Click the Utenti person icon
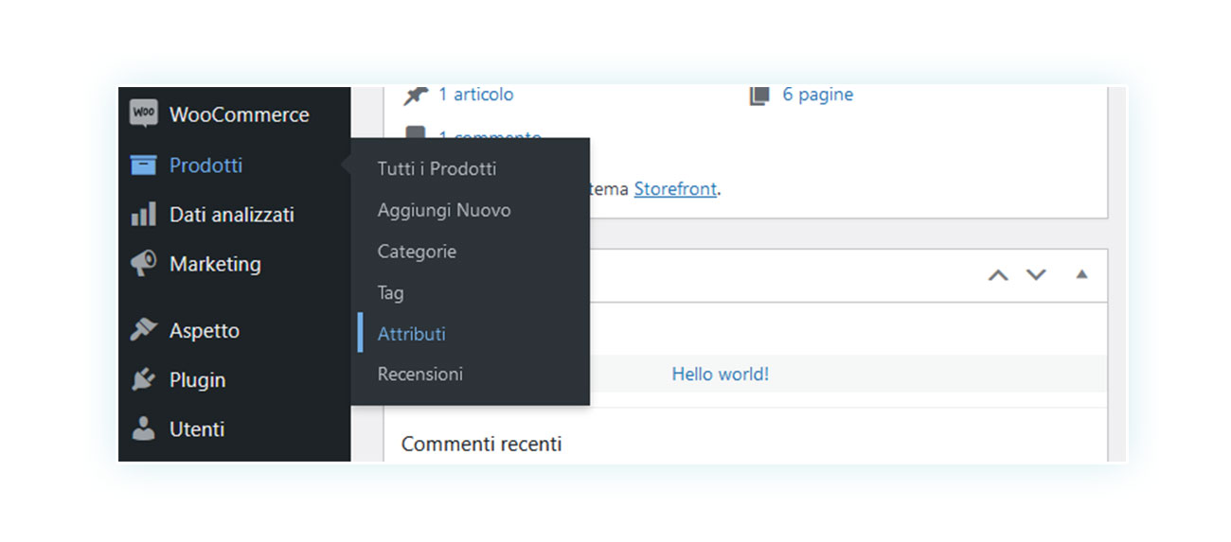Viewport: 1231px width, 542px height. (x=143, y=428)
